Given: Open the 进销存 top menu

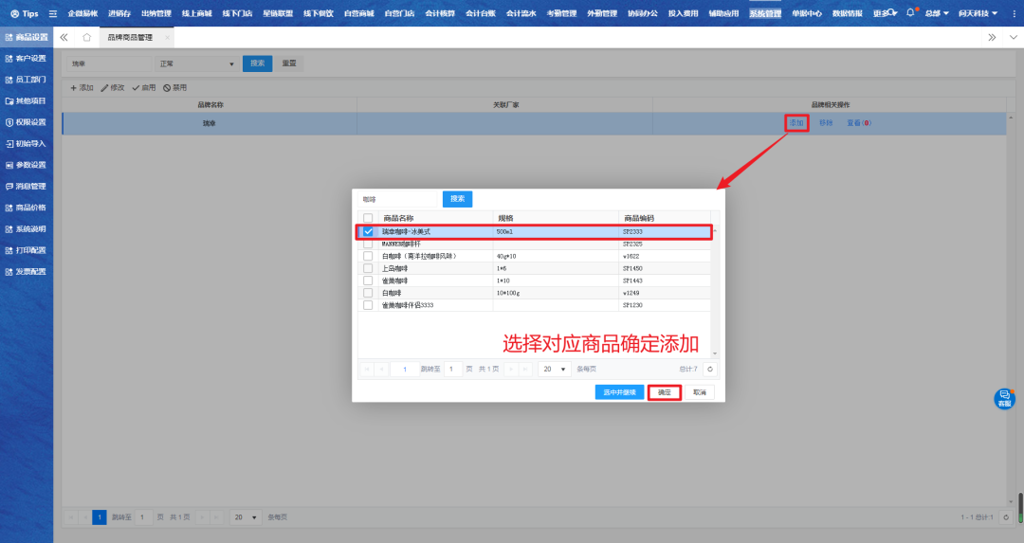Looking at the screenshot, I should [119, 13].
